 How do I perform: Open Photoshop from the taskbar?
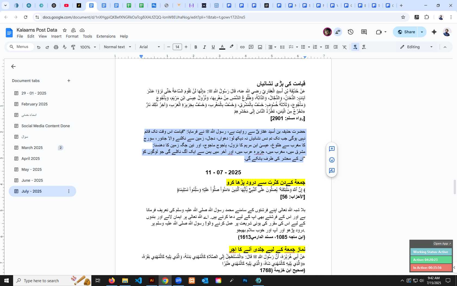245,281
